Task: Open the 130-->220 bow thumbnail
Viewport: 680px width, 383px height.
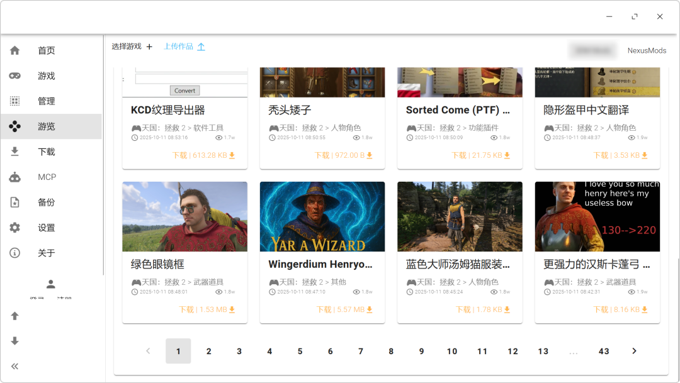Action: [598, 216]
